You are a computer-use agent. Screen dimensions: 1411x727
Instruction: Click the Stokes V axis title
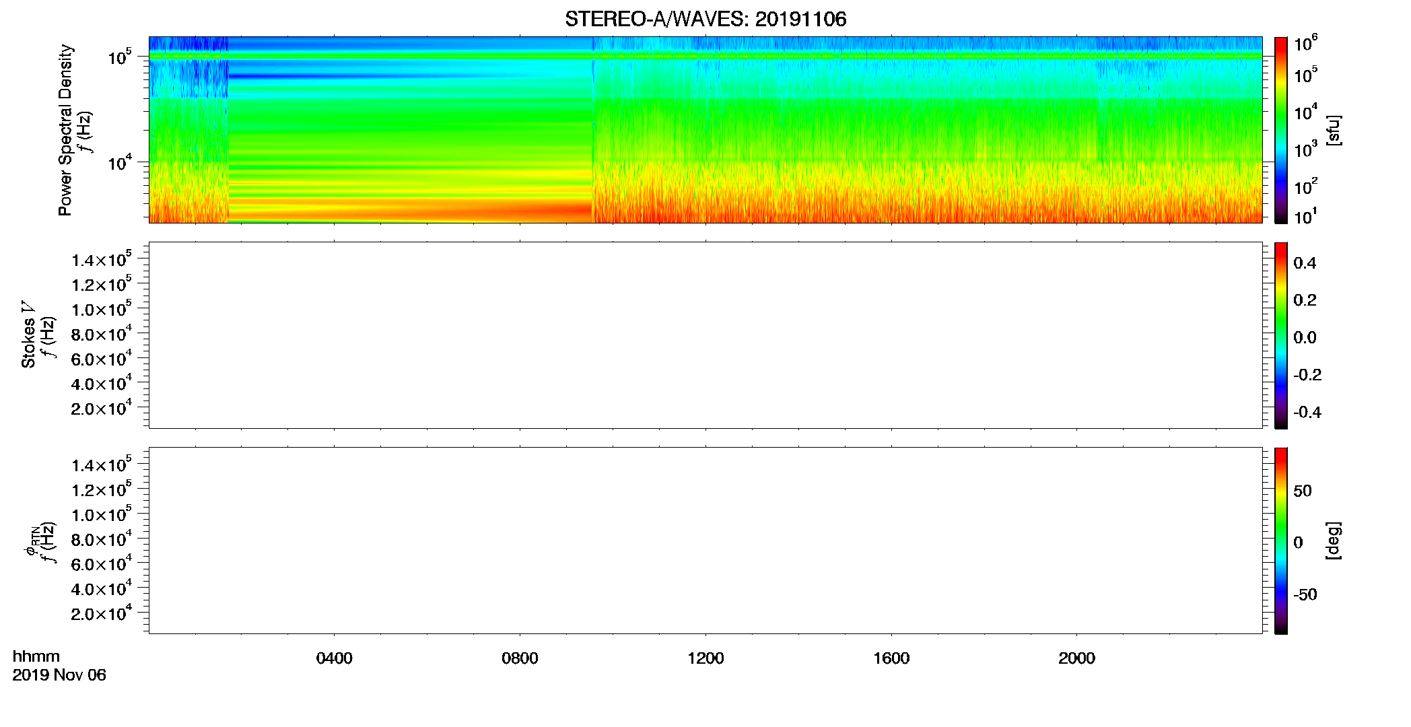(28, 335)
